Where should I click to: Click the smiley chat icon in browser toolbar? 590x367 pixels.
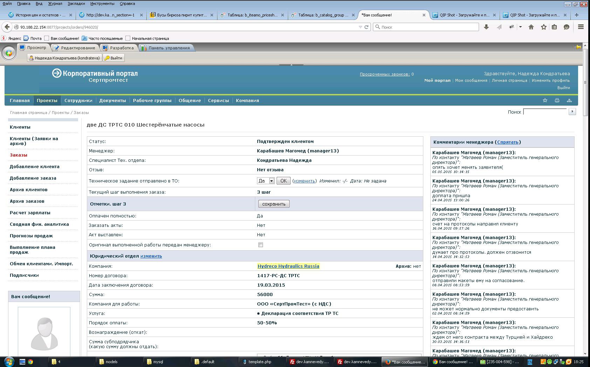[566, 27]
